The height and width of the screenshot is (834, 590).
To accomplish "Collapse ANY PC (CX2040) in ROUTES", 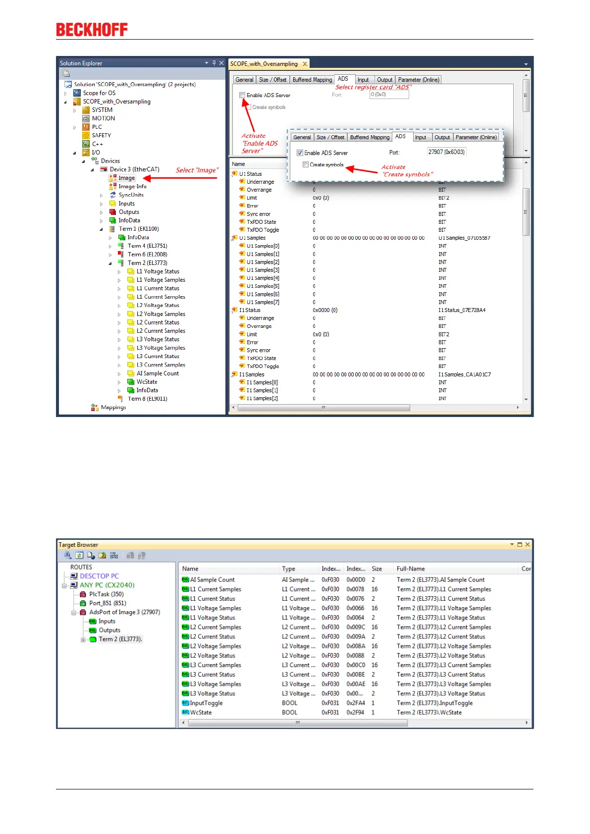I will [64, 585].
